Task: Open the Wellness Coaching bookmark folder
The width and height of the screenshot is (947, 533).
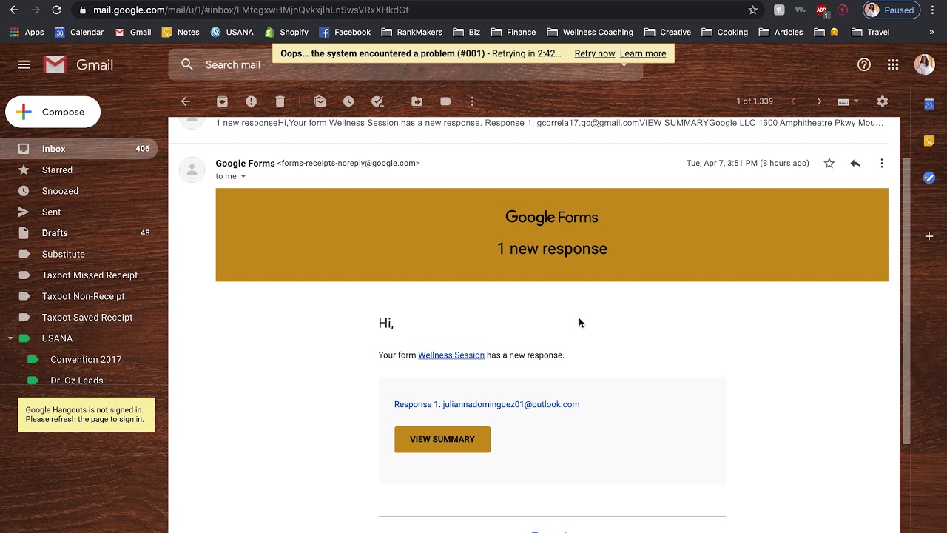Action: coord(590,32)
